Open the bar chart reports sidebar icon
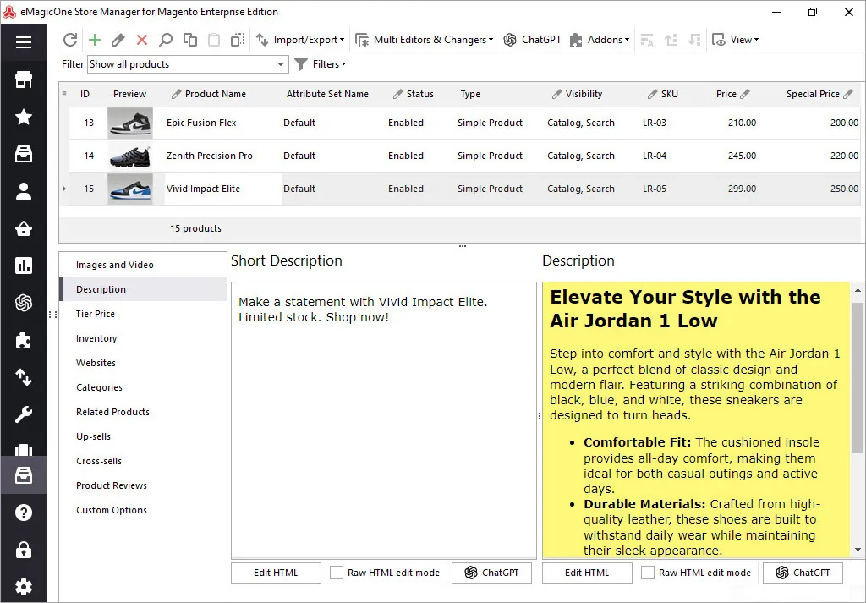Screen dimensions: 866x603 (x=23, y=266)
